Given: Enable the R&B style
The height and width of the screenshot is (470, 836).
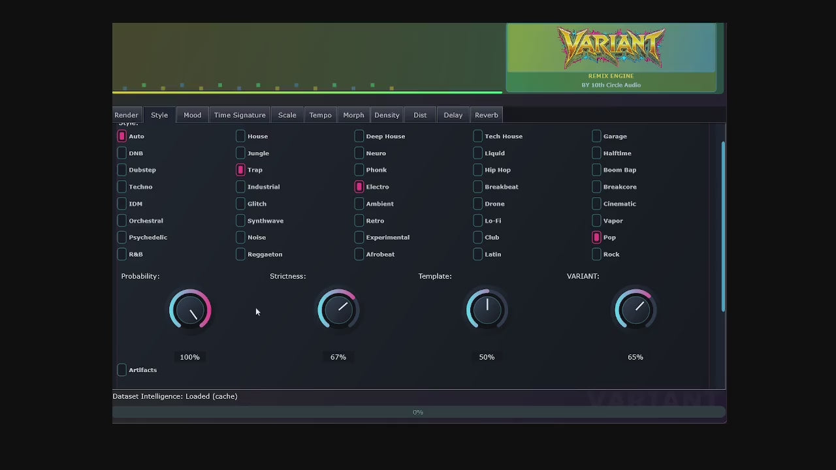Looking at the screenshot, I should tap(121, 254).
